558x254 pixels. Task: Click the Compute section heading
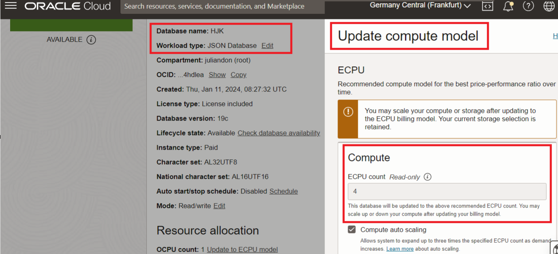pyautogui.click(x=369, y=157)
